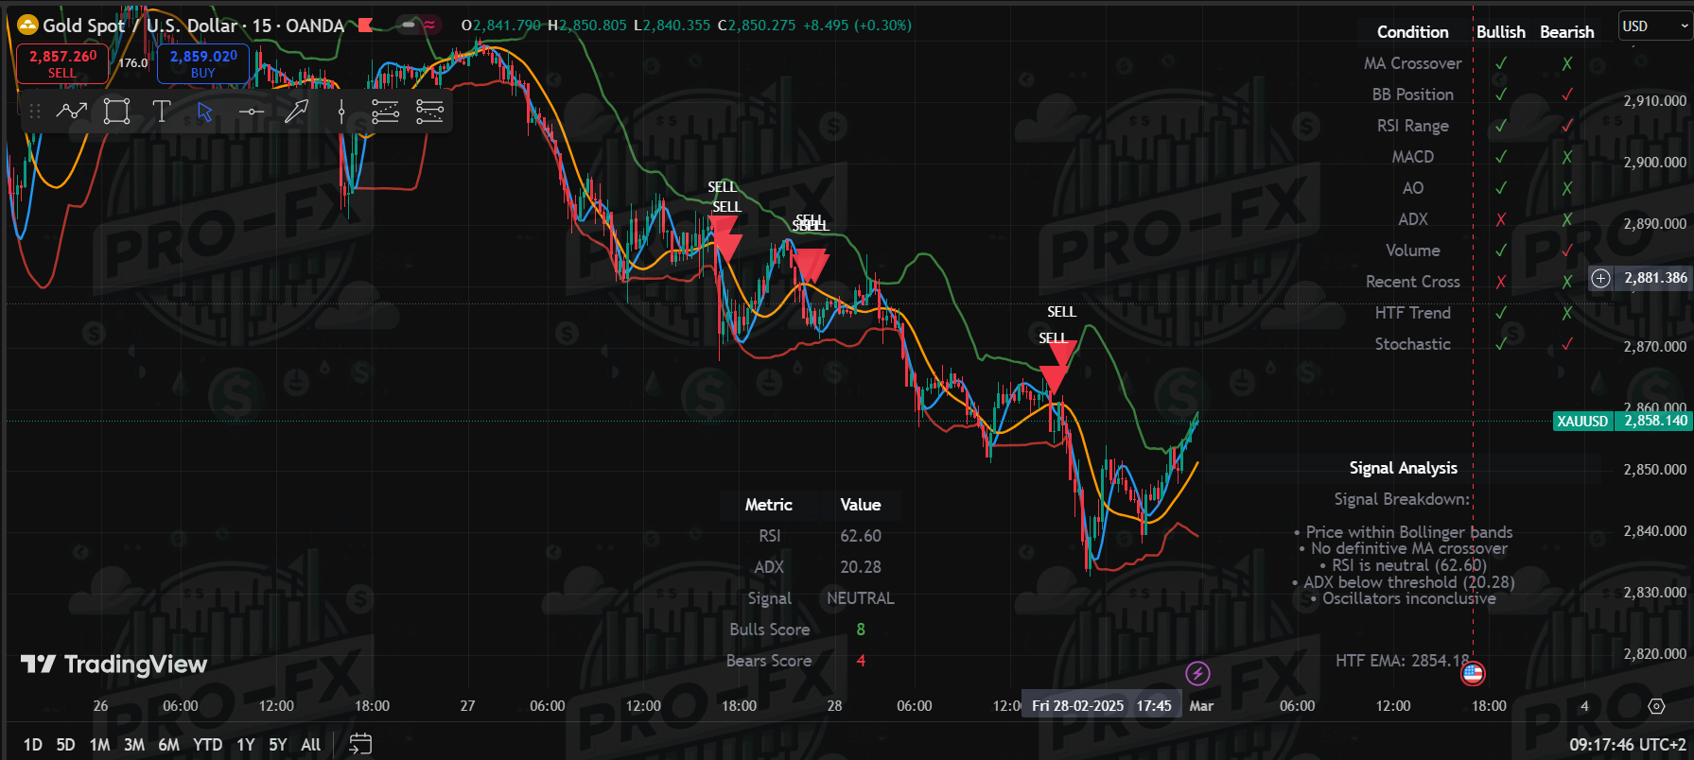Activate the arrow cursor pointer tool
Image resolution: width=1694 pixels, height=760 pixels.
click(x=205, y=112)
